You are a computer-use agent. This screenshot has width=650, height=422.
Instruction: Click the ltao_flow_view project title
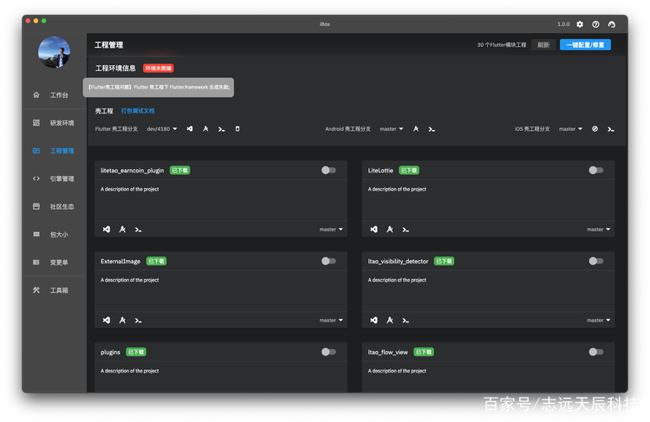pos(387,352)
